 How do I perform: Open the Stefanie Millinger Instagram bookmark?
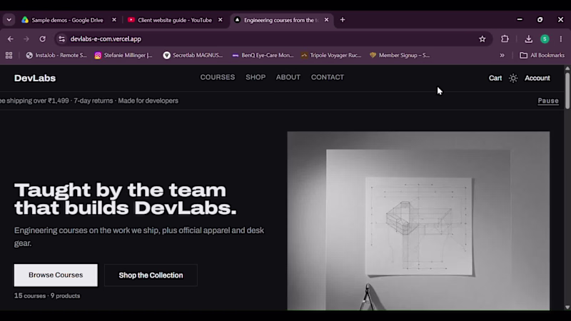pyautogui.click(x=123, y=56)
